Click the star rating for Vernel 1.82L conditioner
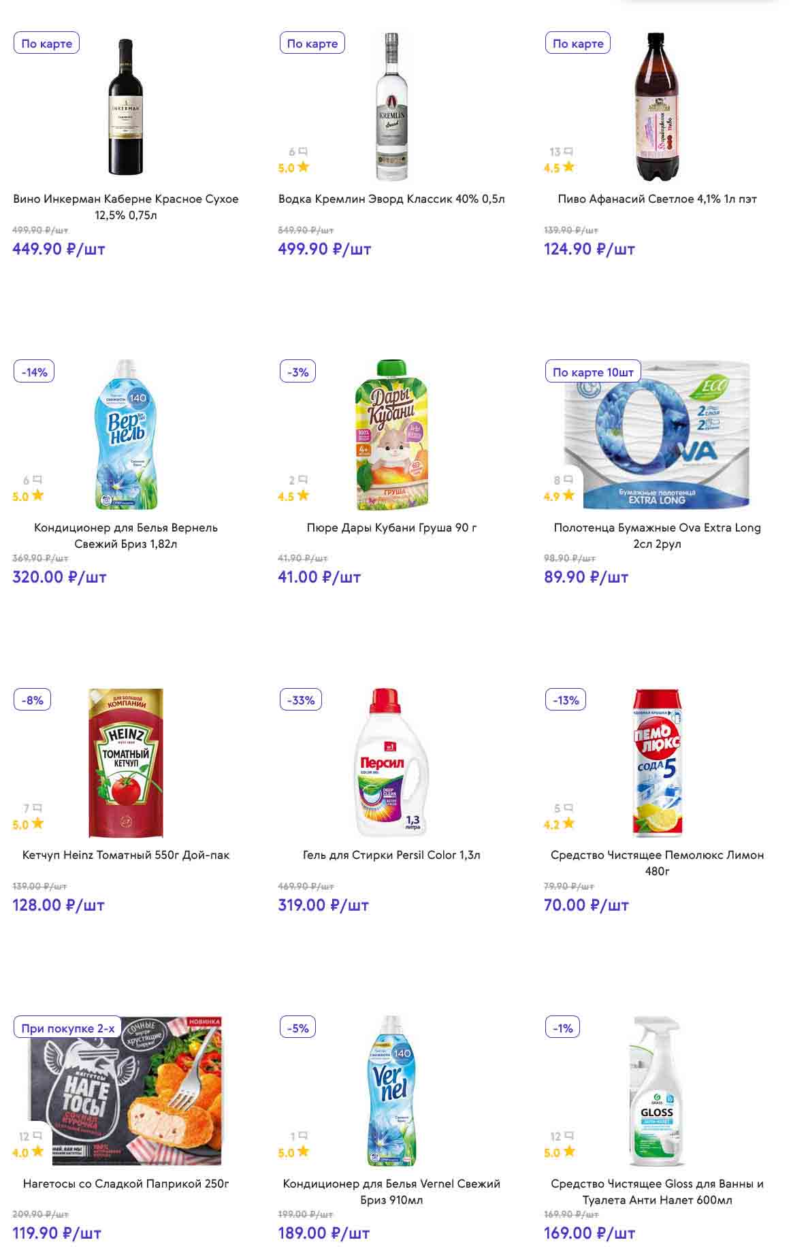Screen dimensions: 791x1255 click(28, 496)
